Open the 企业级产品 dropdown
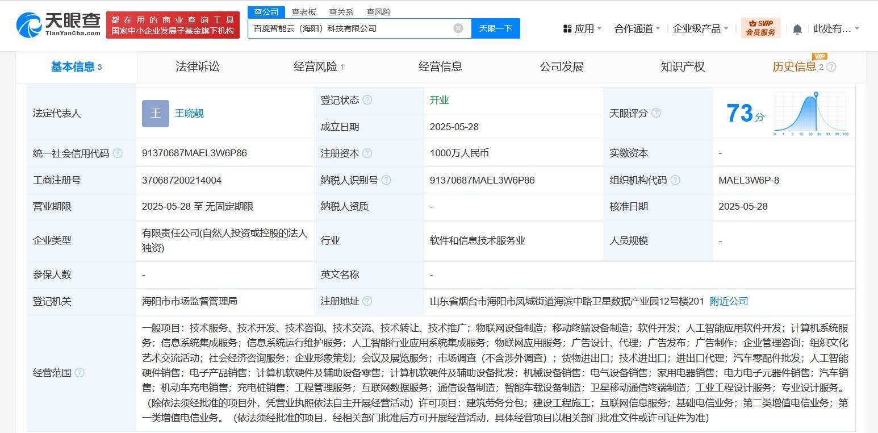 pyautogui.click(x=700, y=28)
